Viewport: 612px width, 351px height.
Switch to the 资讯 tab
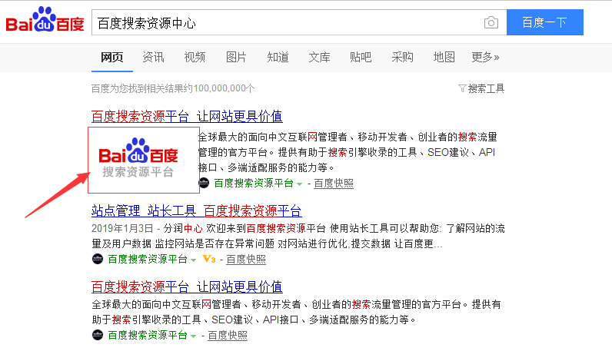coord(153,57)
